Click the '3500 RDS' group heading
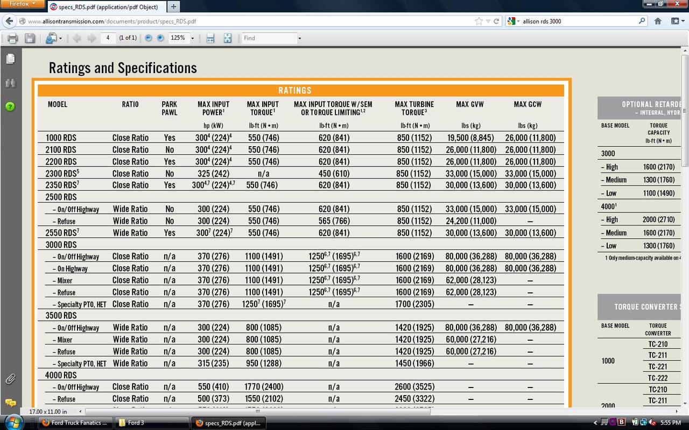This screenshot has width=689, height=430. tap(61, 316)
